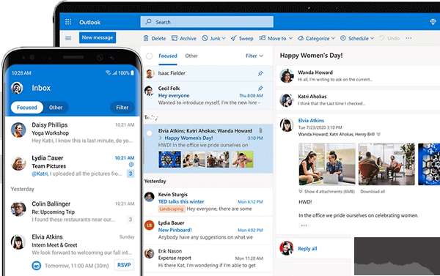Open the Categorize dropdown

pos(316,38)
